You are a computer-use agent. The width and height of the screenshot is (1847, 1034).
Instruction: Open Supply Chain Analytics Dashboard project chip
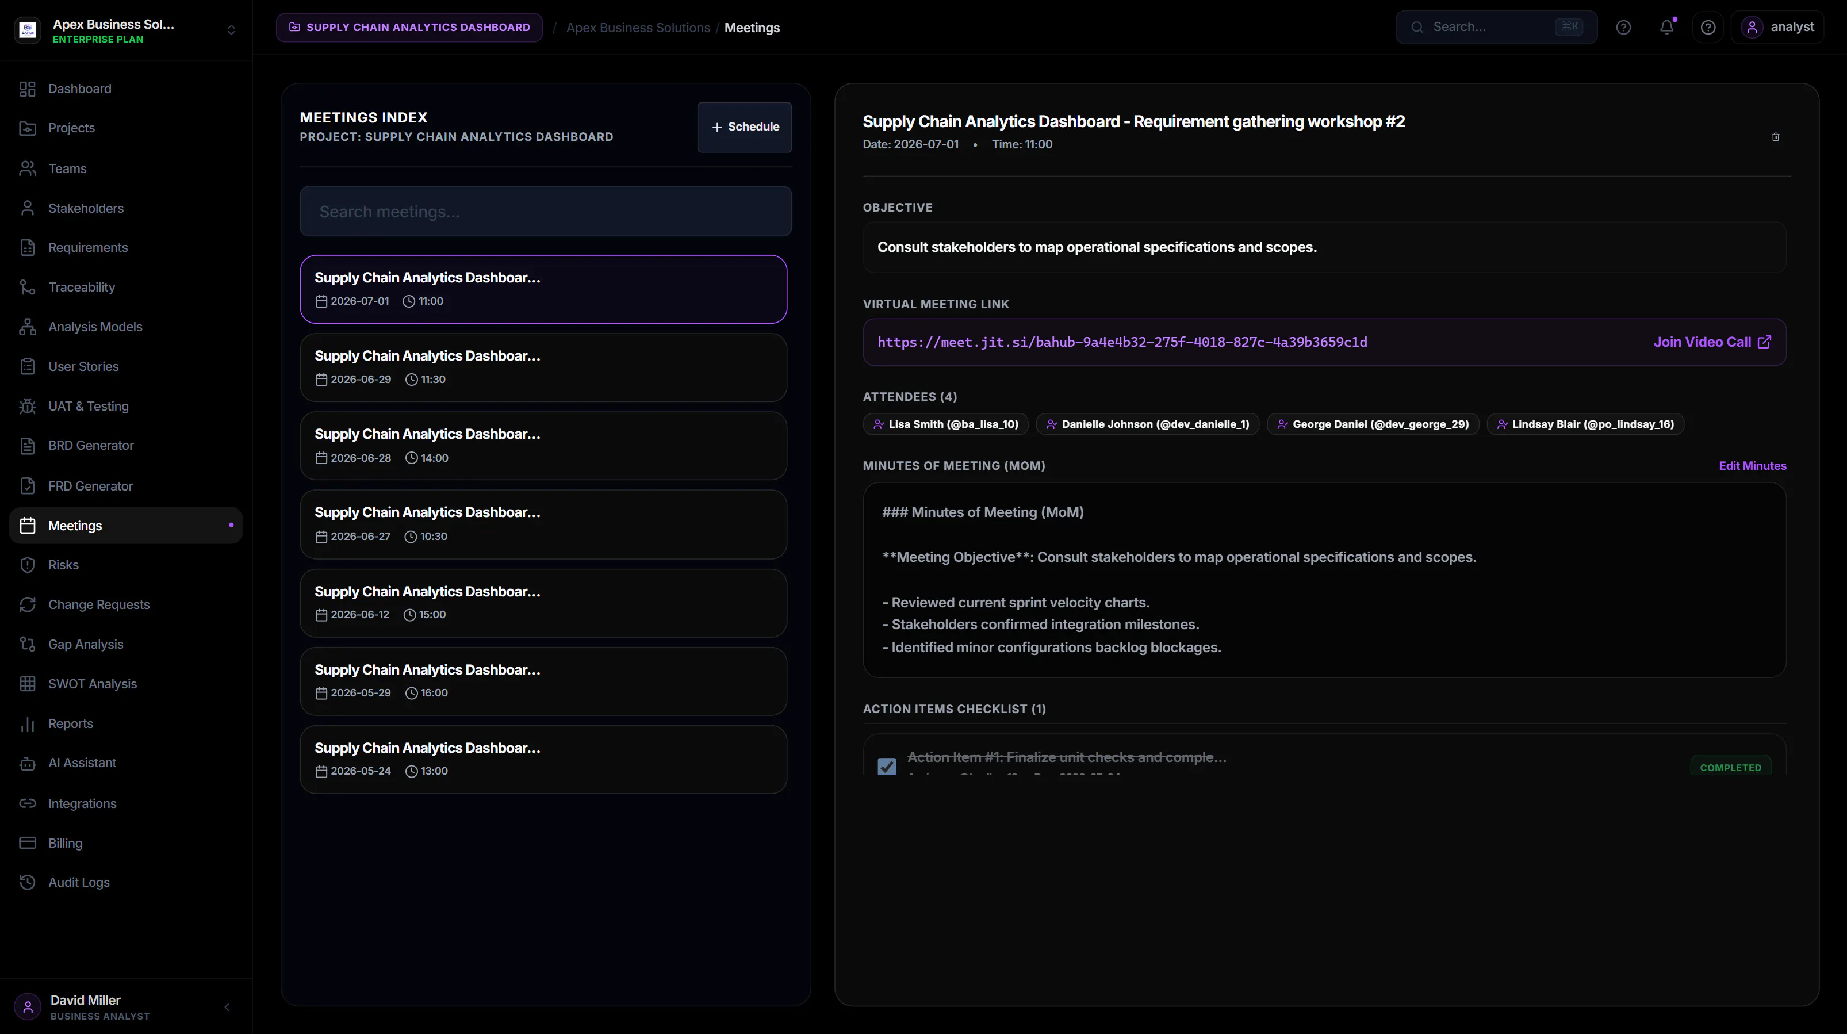pyautogui.click(x=409, y=27)
